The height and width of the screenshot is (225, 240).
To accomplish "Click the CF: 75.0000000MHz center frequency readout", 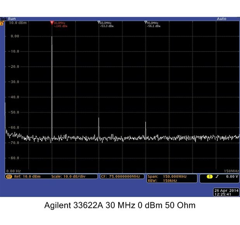I will (x=121, y=177).
